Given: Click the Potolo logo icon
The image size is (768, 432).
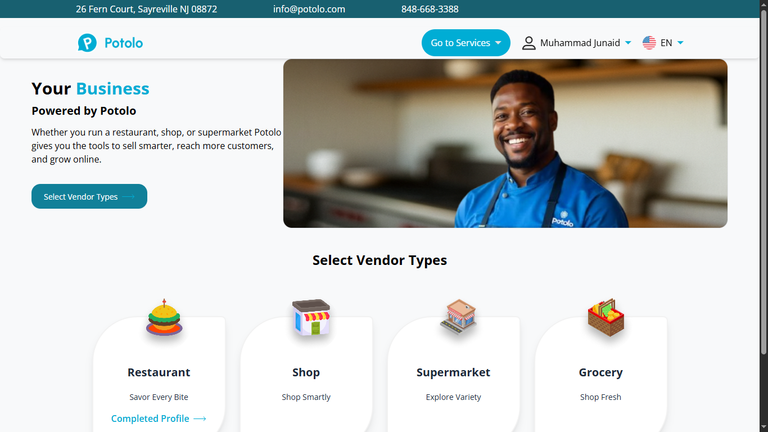Looking at the screenshot, I should click(87, 43).
